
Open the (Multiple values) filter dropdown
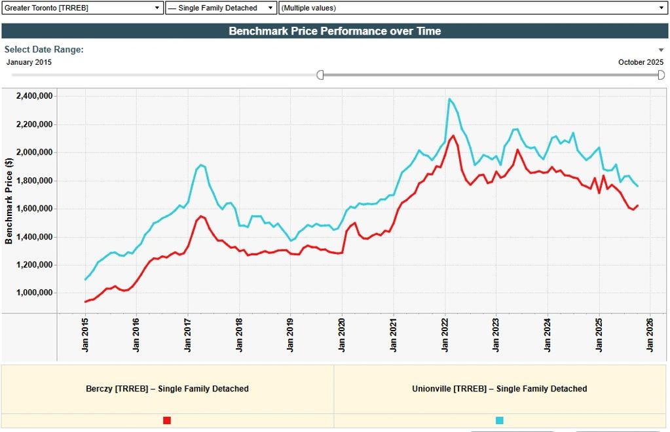tap(662, 7)
